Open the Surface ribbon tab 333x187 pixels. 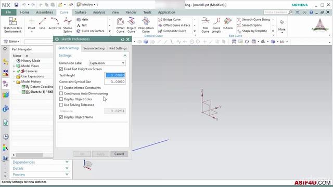tap(81, 12)
